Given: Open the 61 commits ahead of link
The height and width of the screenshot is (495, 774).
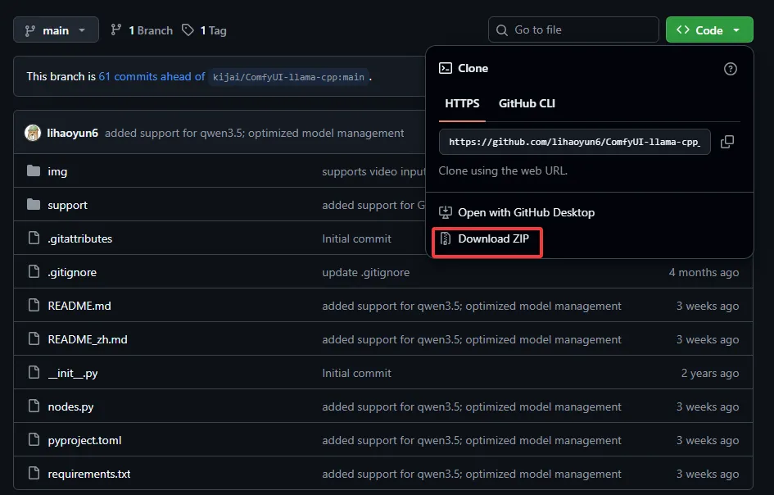Looking at the screenshot, I should point(152,76).
